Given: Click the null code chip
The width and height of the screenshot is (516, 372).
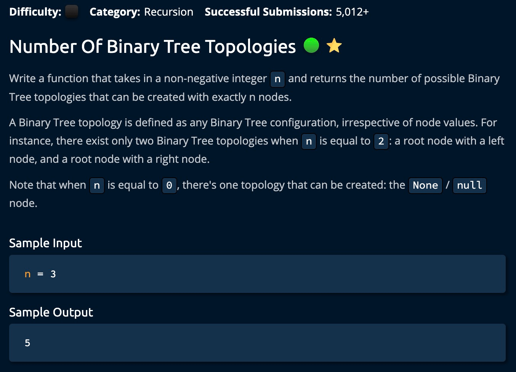Looking at the screenshot, I should click(x=469, y=185).
